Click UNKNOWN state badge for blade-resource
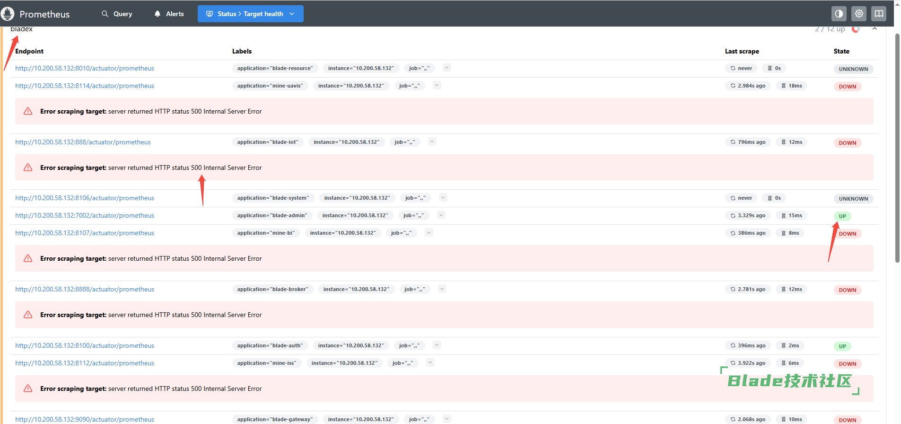This screenshot has width=901, height=424. point(853,69)
